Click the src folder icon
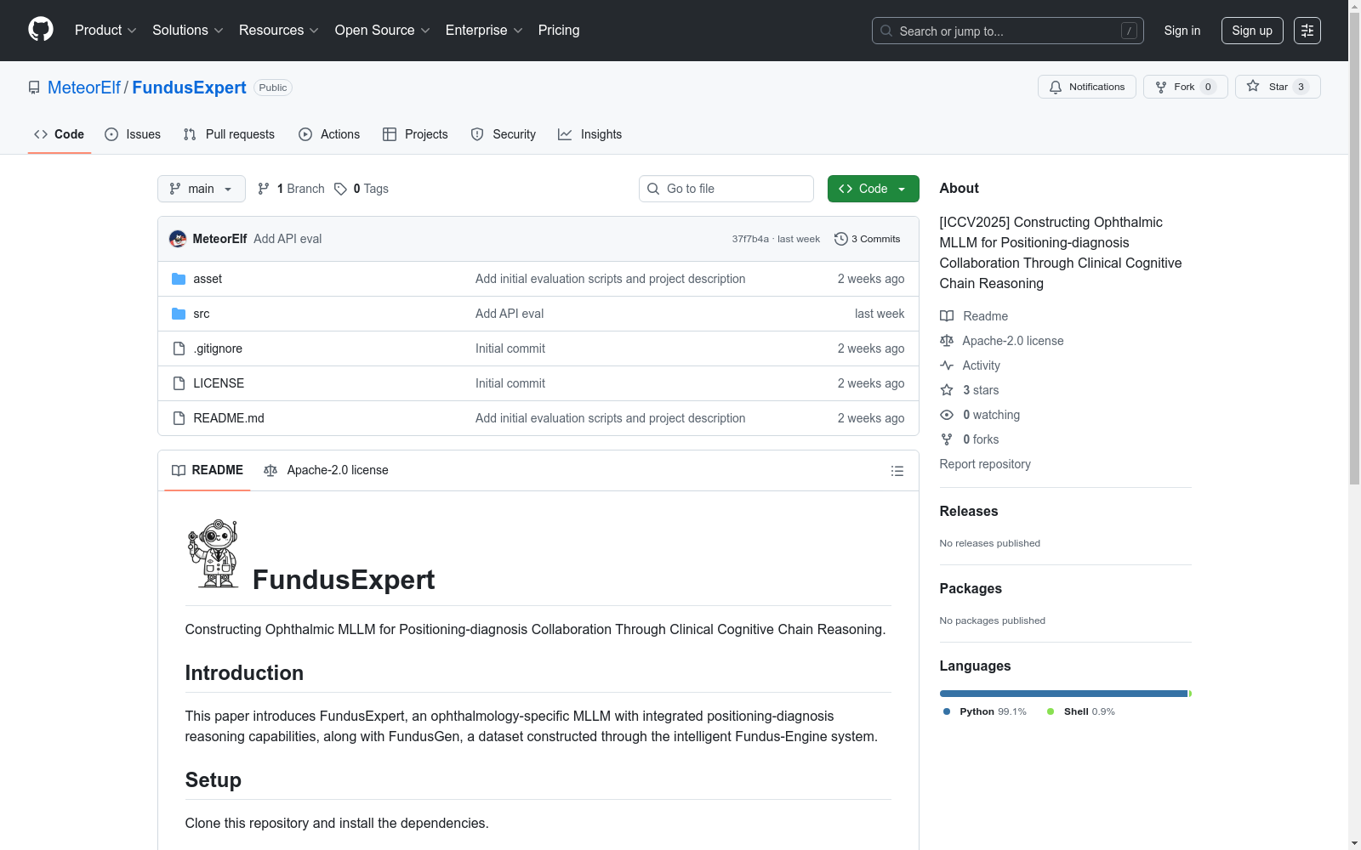This screenshot has height=850, width=1361. pyautogui.click(x=179, y=314)
